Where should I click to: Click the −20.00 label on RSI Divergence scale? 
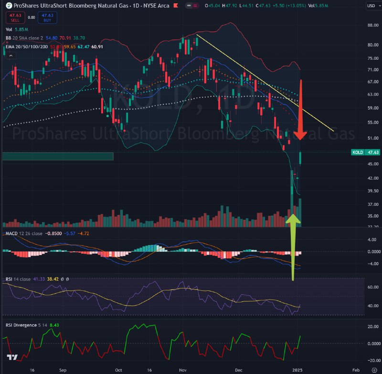point(374,360)
